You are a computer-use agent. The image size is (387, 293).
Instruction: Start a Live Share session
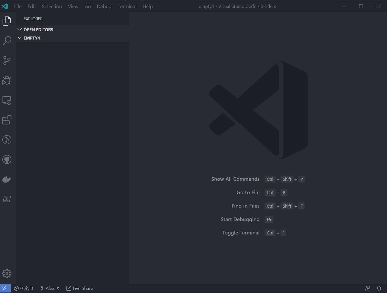pyautogui.click(x=80, y=288)
